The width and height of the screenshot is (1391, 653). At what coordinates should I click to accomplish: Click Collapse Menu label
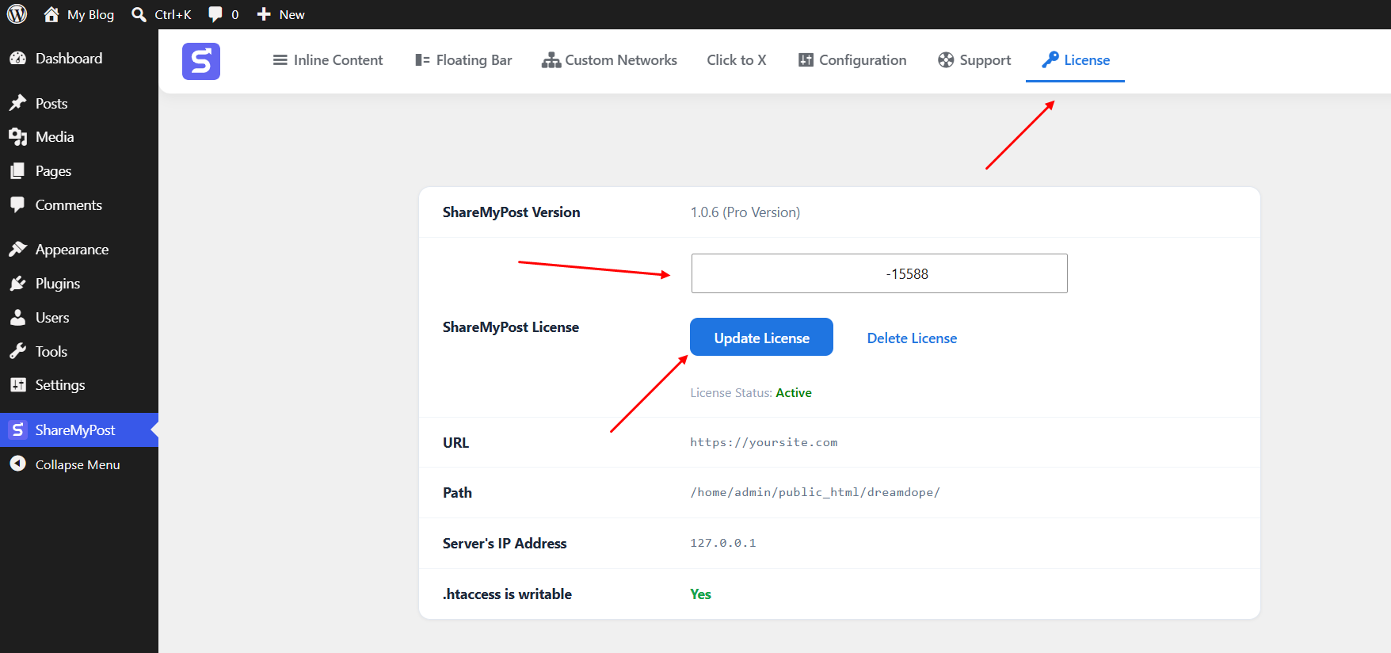(78, 465)
